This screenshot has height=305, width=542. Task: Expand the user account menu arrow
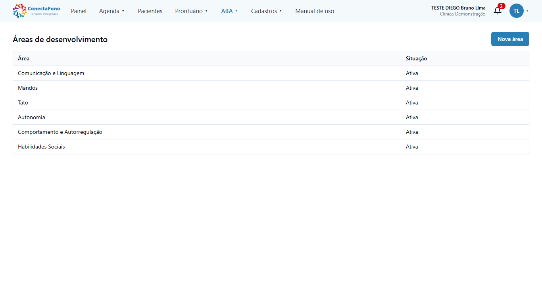[527, 11]
